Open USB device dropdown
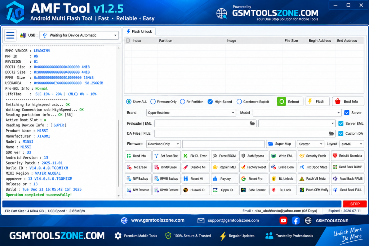Image resolution: width=369 pixels, height=246 pixels. pos(79,35)
